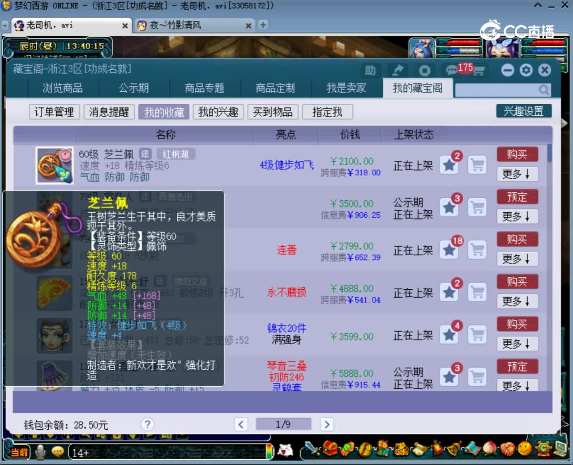Toggle favorite star for ￥5888.00 item
The image size is (573, 465).
449,377
